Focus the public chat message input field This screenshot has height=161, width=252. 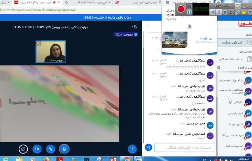coord(184,147)
